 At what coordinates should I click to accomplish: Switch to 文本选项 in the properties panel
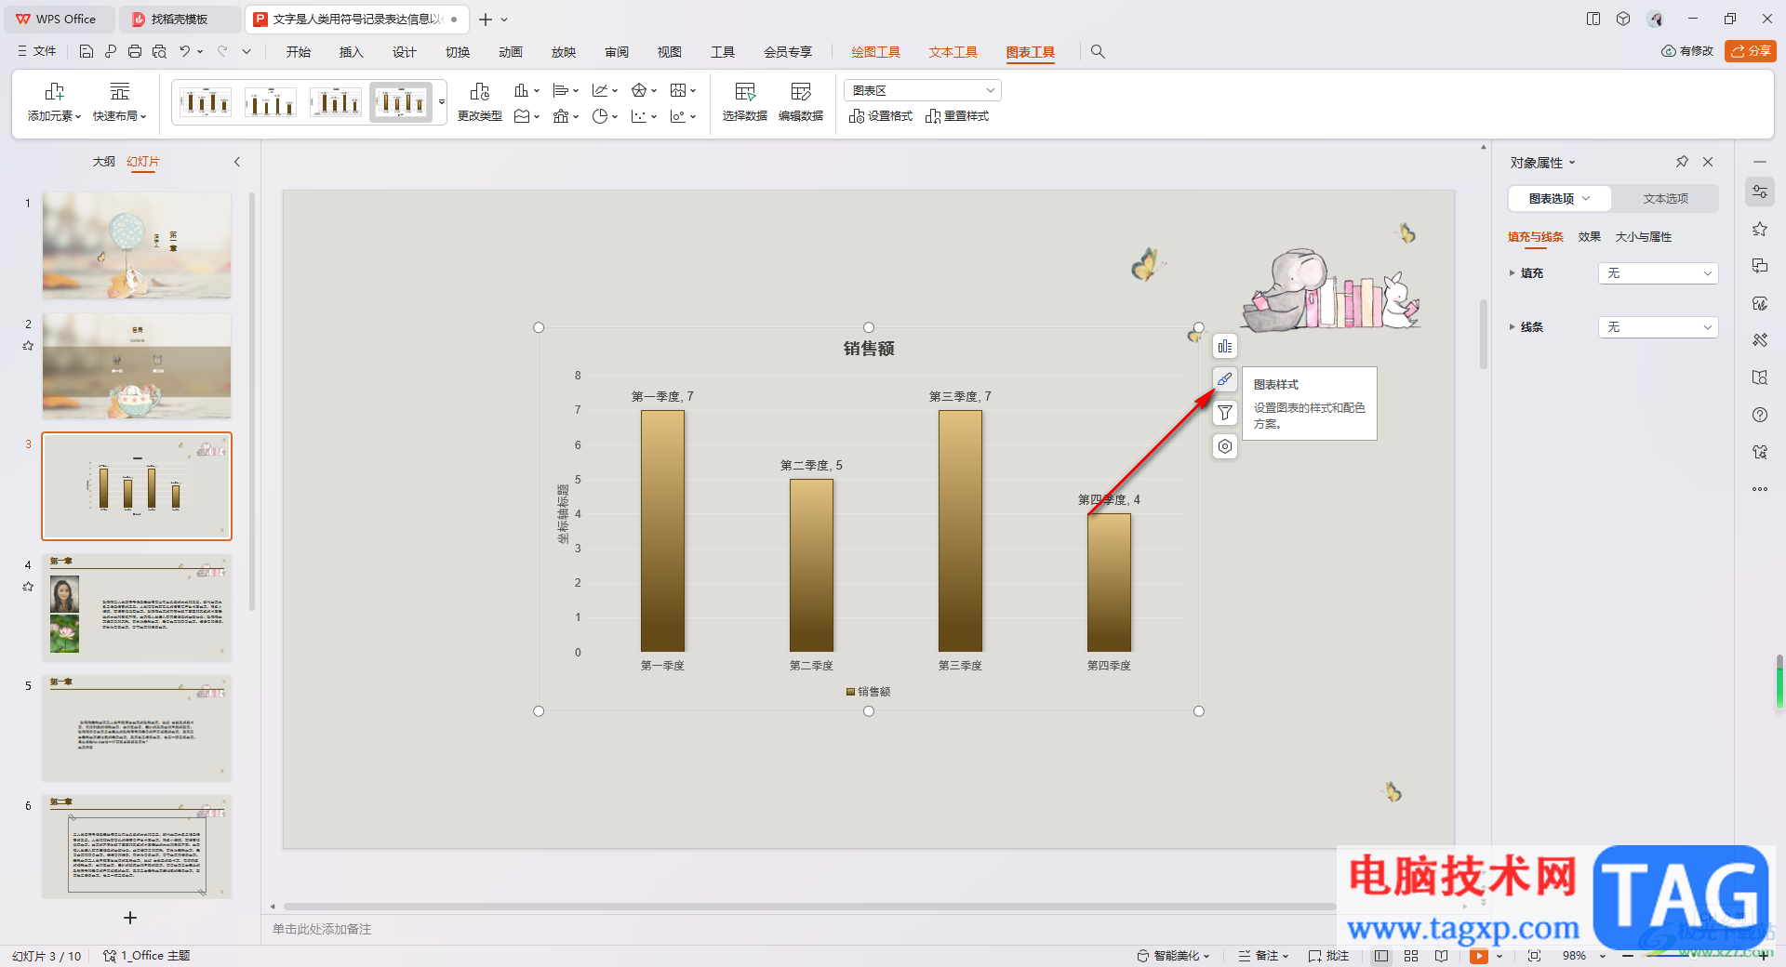pos(1665,198)
